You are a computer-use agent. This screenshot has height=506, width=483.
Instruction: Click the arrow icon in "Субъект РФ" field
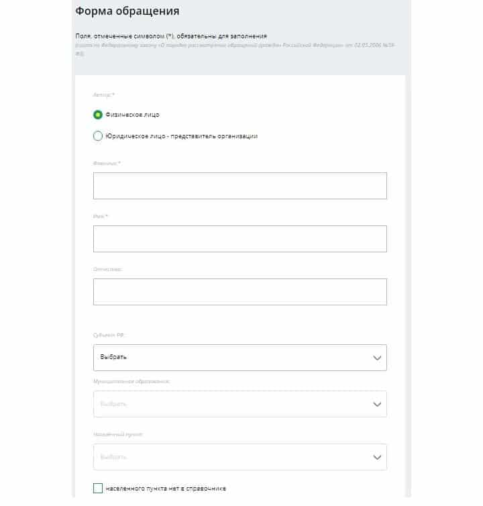376,358
